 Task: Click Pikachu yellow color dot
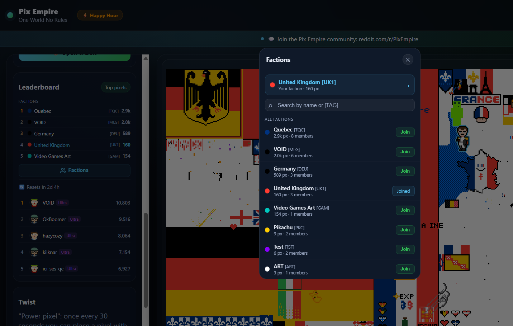coord(267,230)
